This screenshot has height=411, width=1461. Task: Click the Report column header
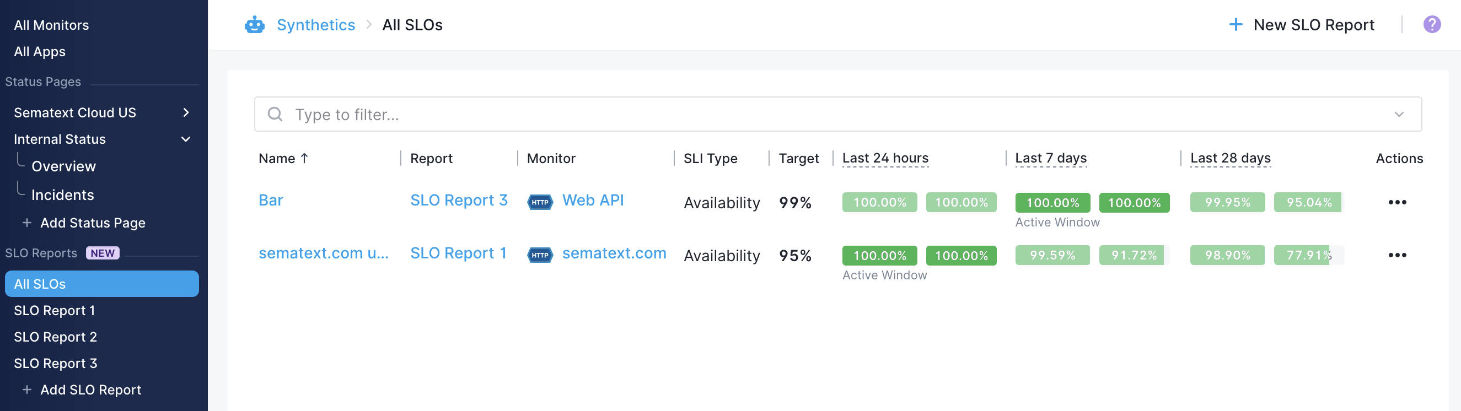(431, 158)
